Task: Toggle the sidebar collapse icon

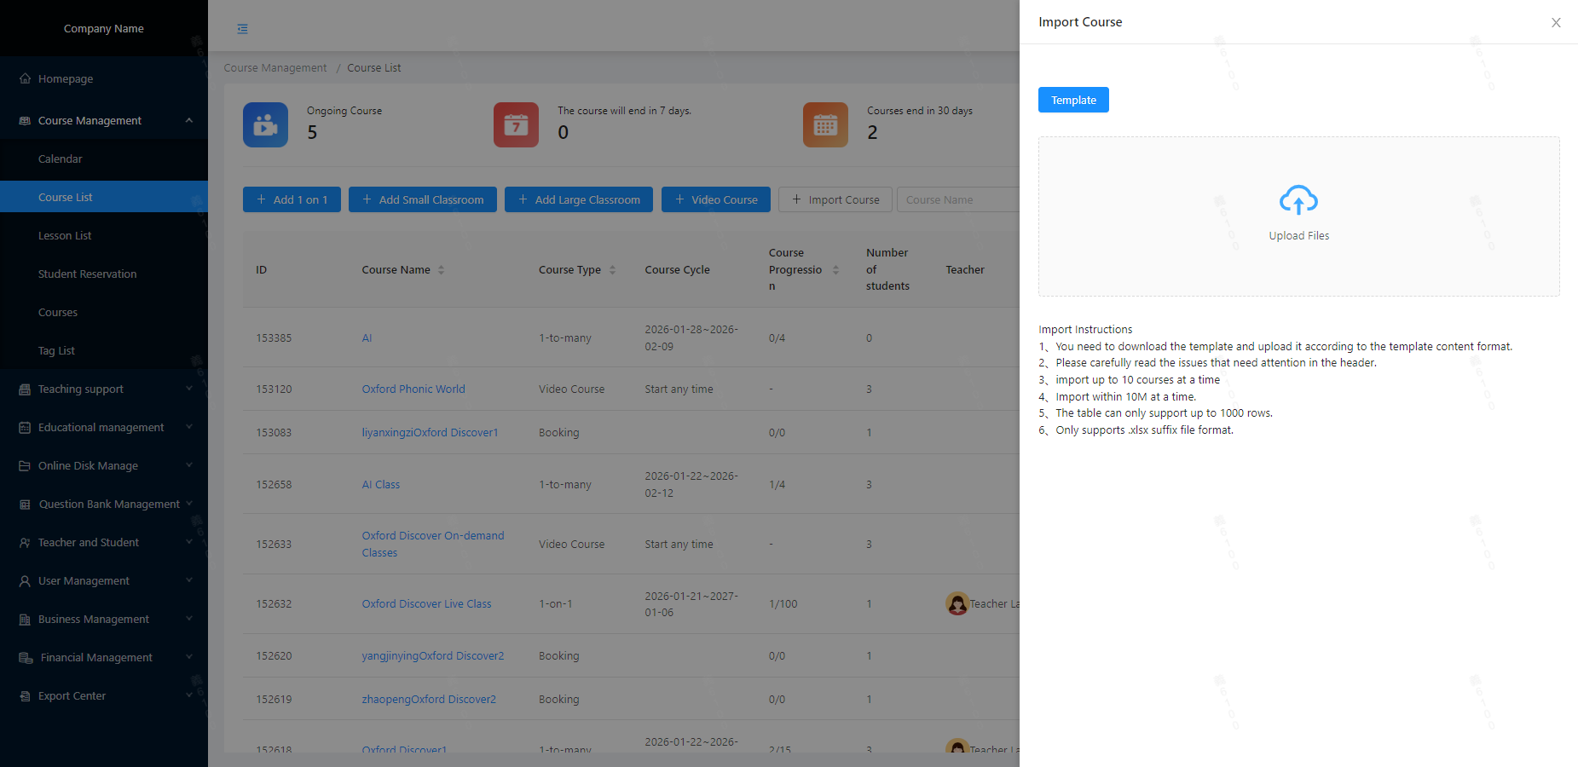Action: 243,29
